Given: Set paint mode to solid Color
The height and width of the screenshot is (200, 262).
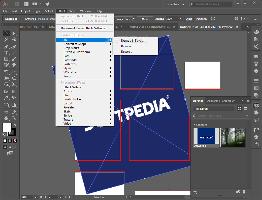Looking at the screenshot, I should point(5,141).
